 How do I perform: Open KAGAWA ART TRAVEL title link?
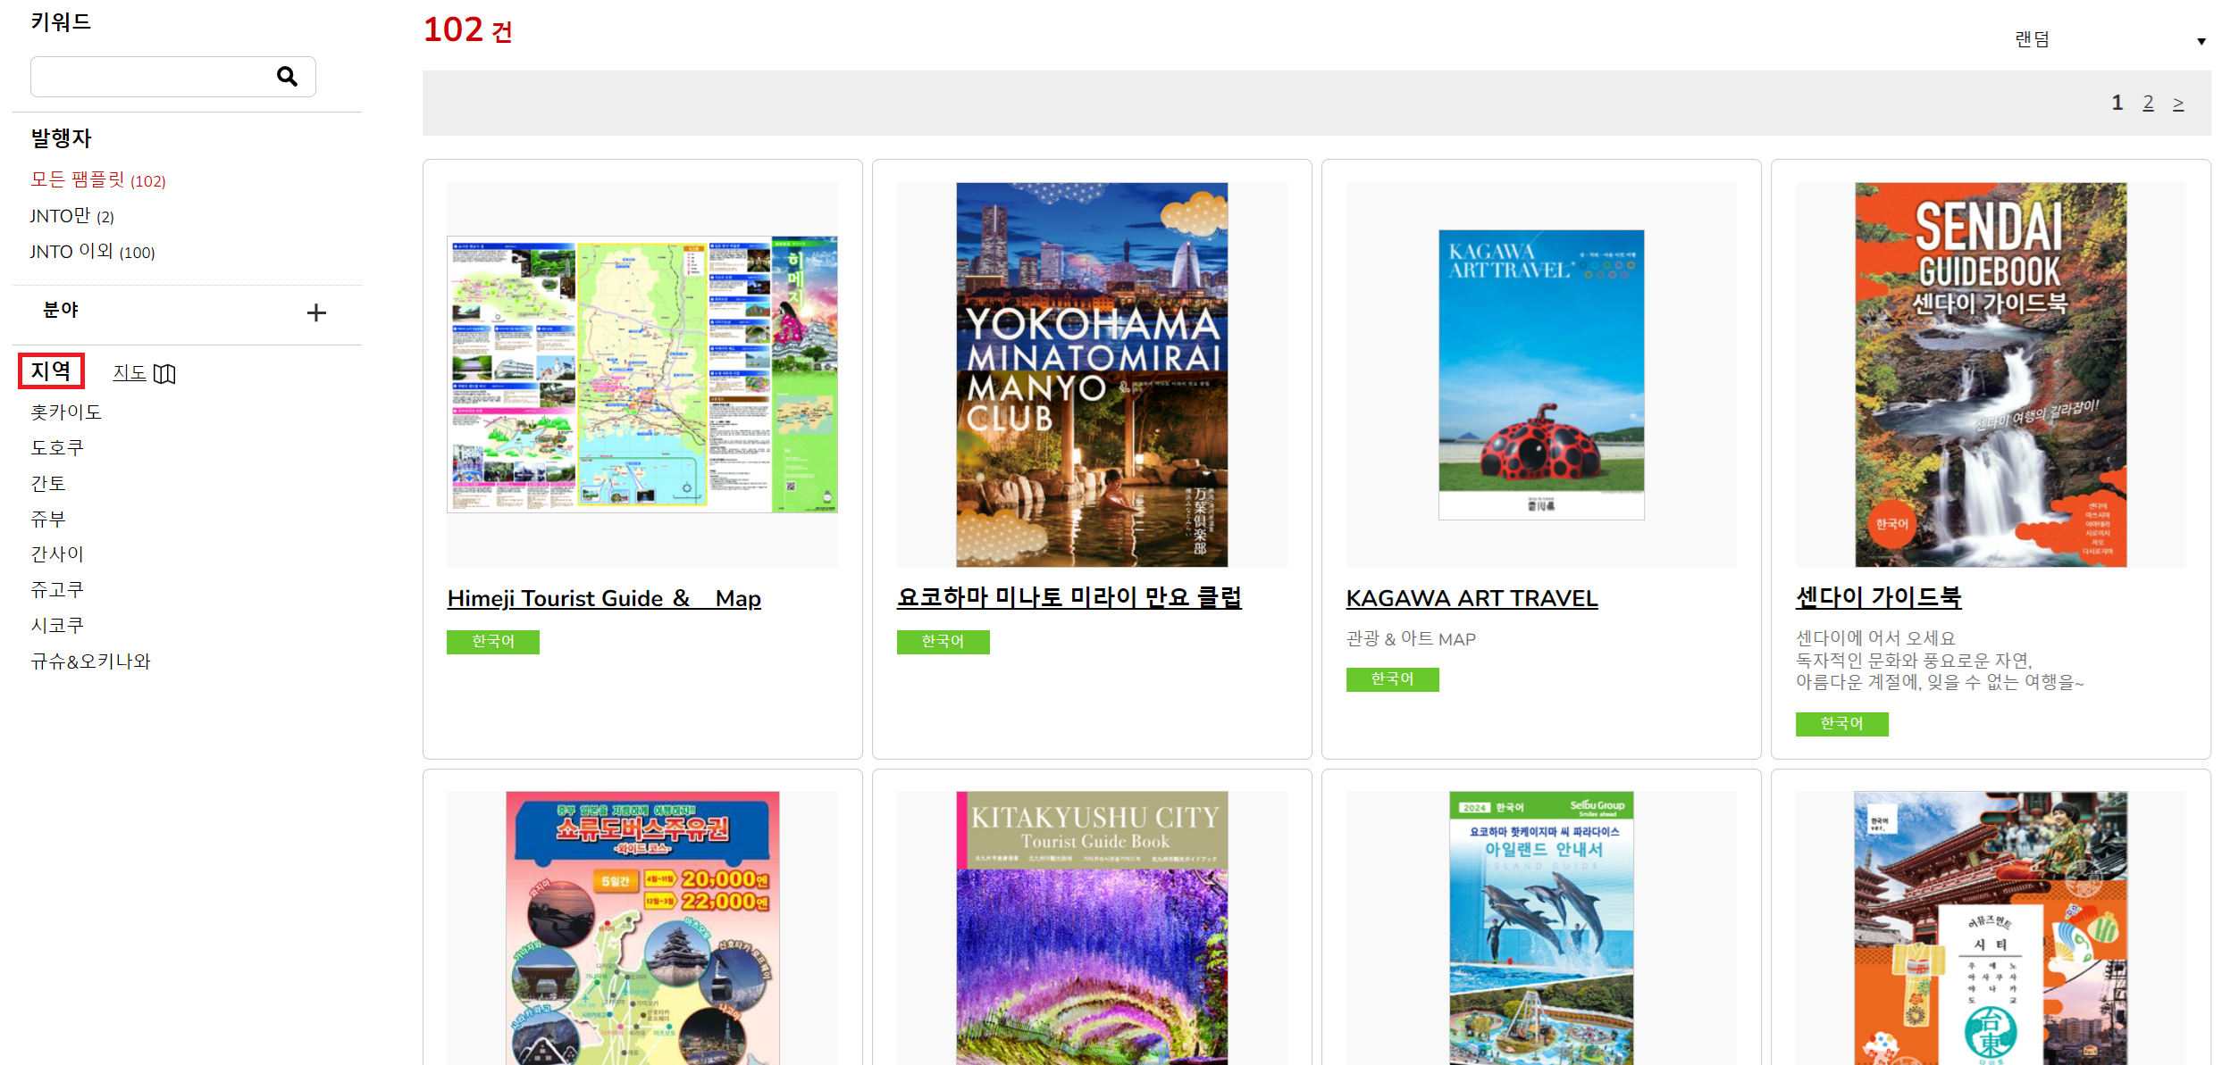(x=1472, y=598)
